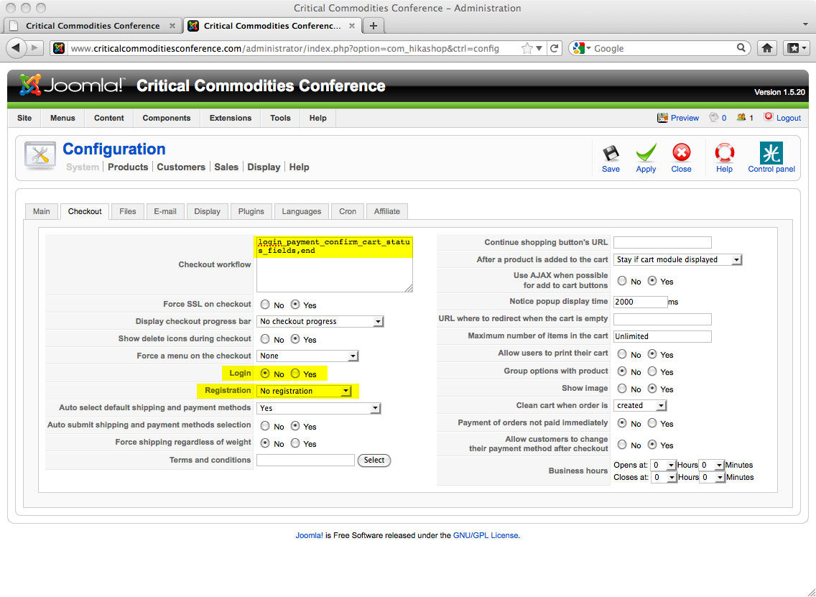Click the Joomla! logo in header

click(72, 85)
